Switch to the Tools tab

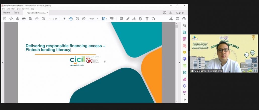16,13
